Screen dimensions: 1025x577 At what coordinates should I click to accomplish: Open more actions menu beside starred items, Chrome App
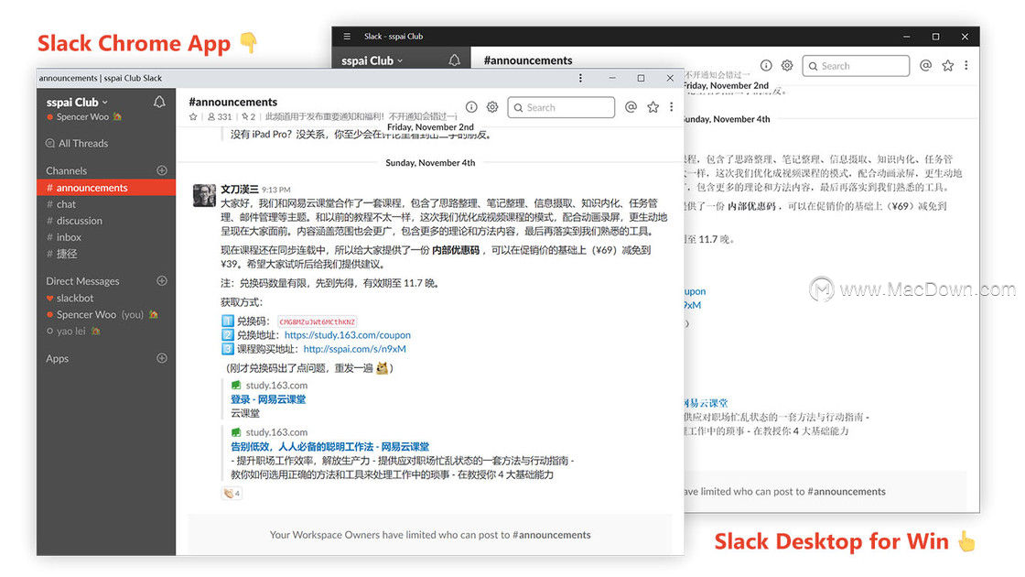pos(672,107)
